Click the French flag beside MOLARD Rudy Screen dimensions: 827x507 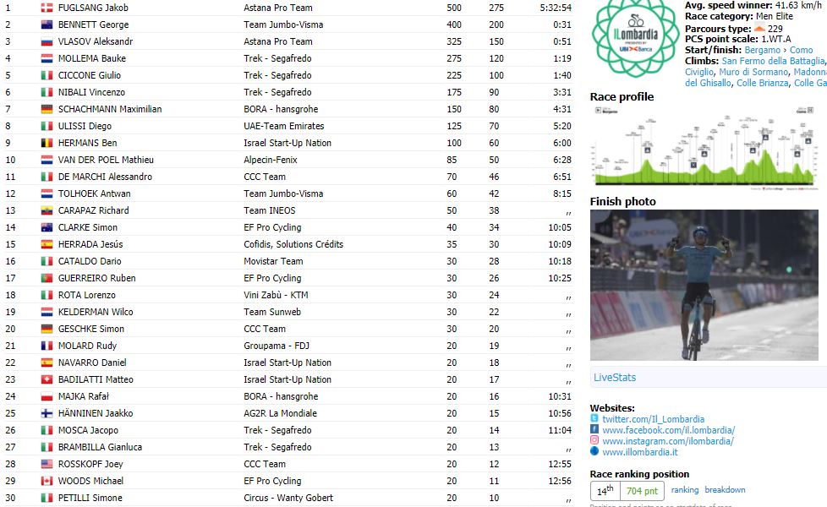click(47, 346)
